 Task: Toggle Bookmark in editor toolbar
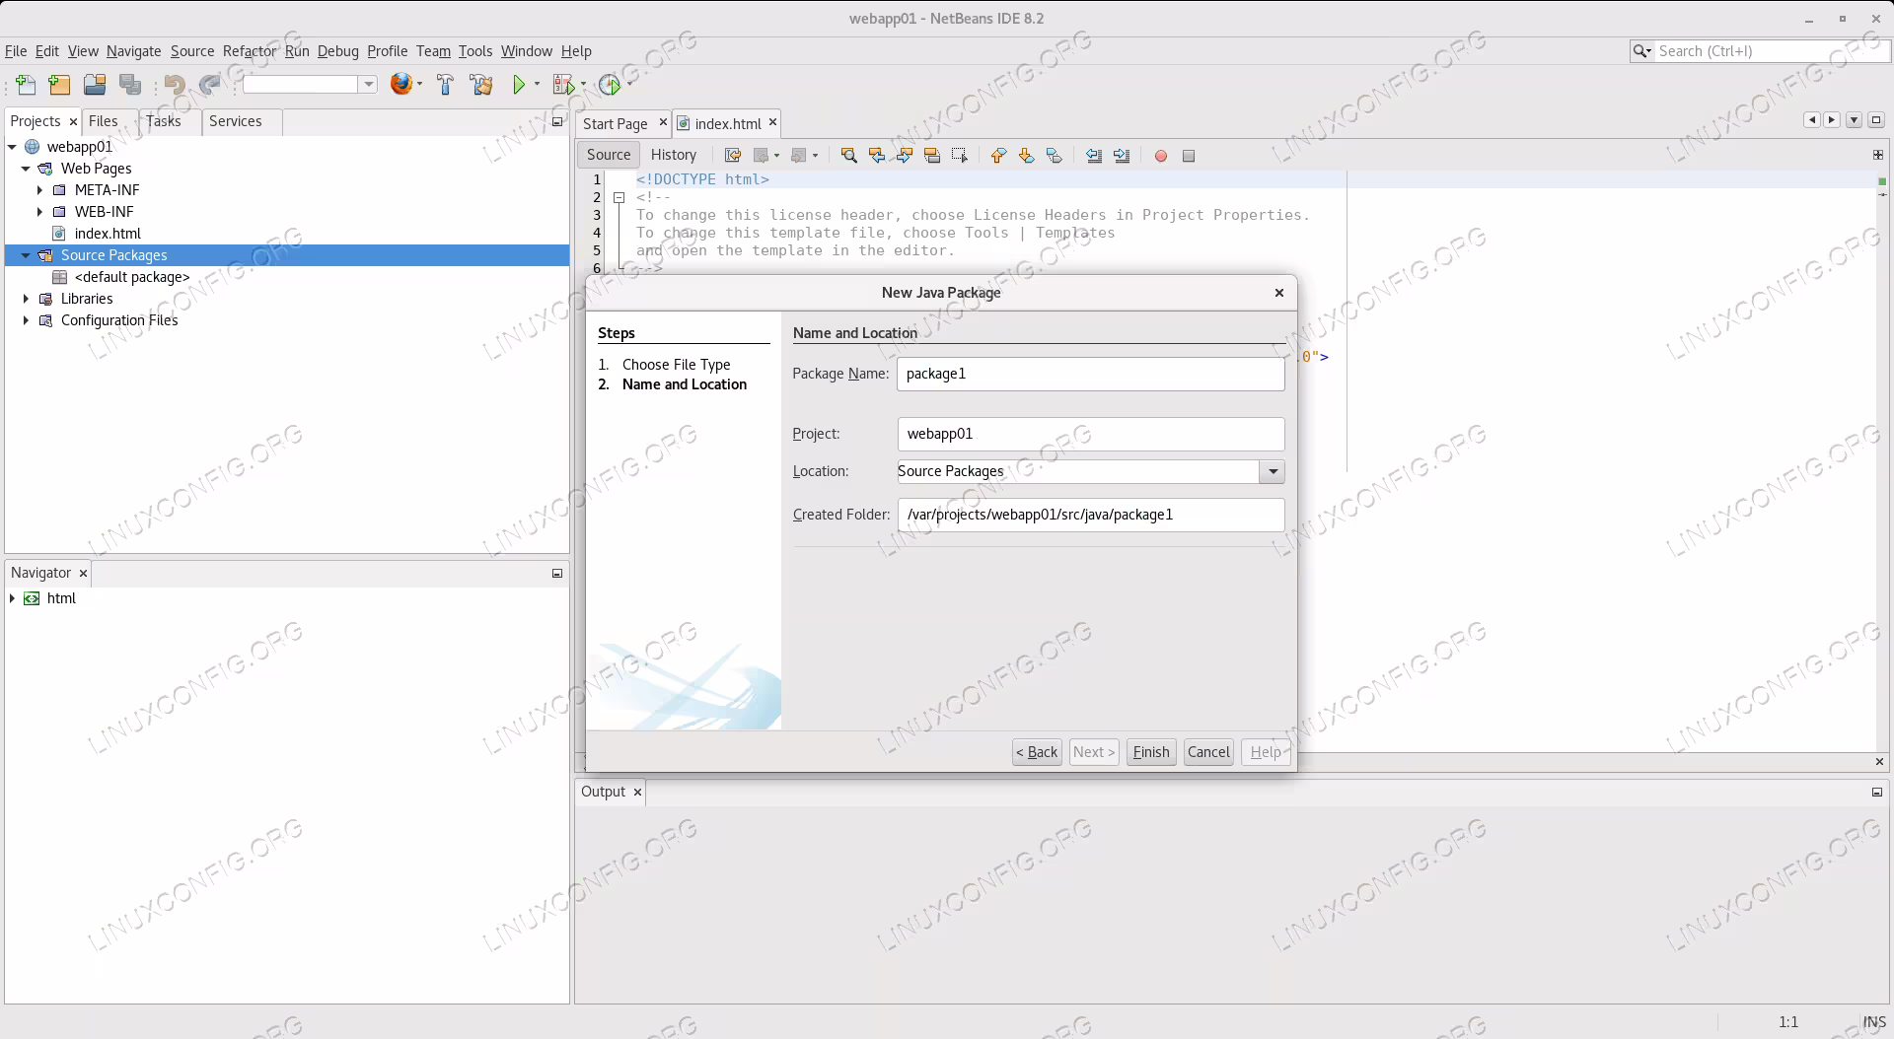pos(1054,156)
